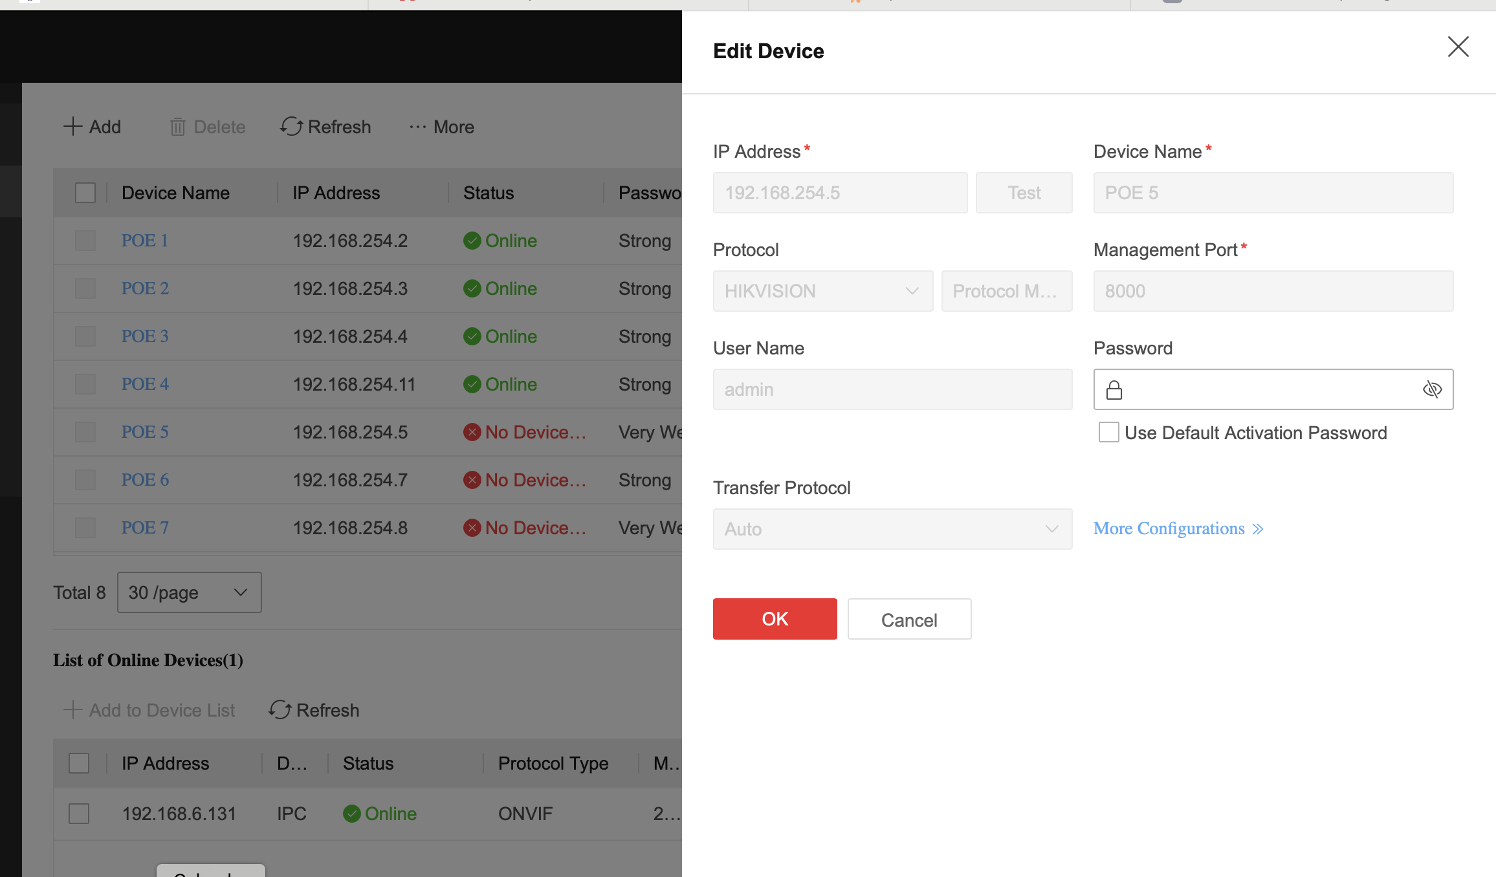Close the Edit Device panel
This screenshot has width=1496, height=877.
point(1458,47)
